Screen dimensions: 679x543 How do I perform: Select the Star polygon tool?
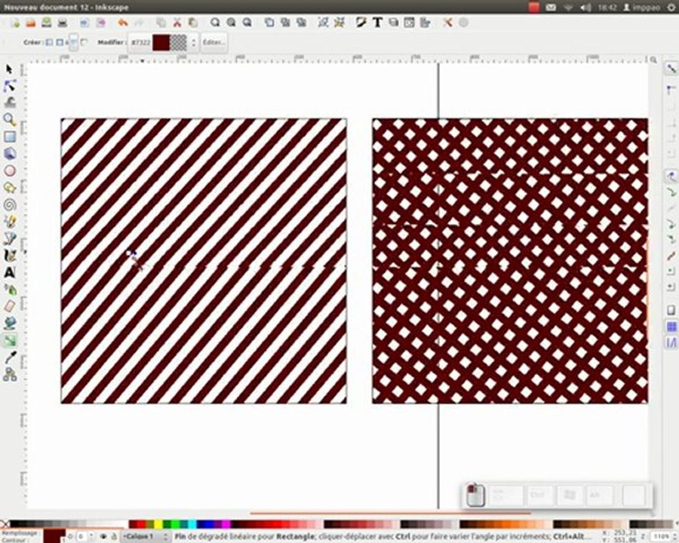10,188
